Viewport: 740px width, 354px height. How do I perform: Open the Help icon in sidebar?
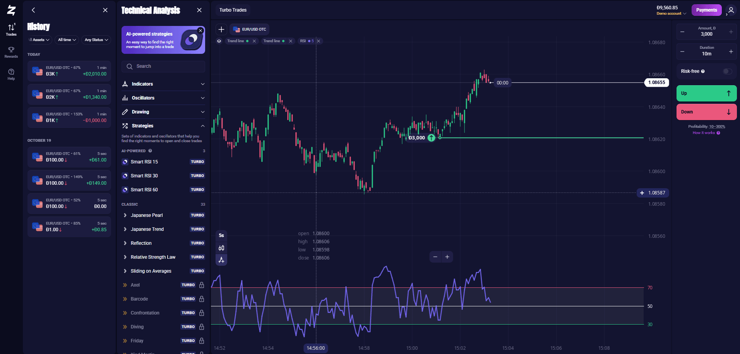(11, 74)
